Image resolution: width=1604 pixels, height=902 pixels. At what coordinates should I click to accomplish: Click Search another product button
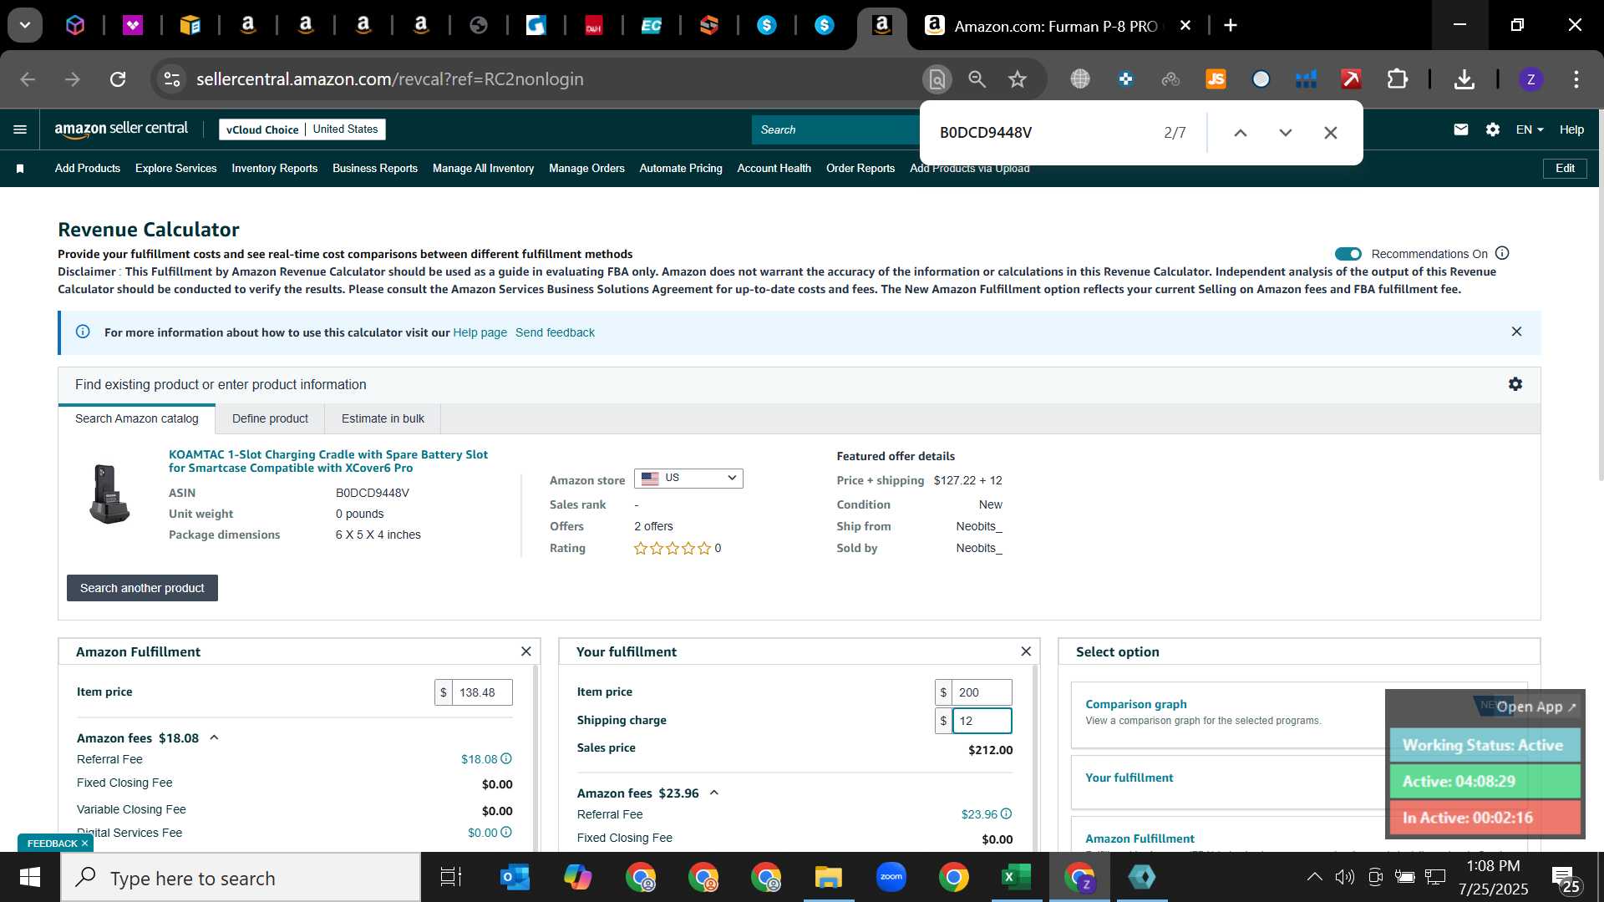142,588
